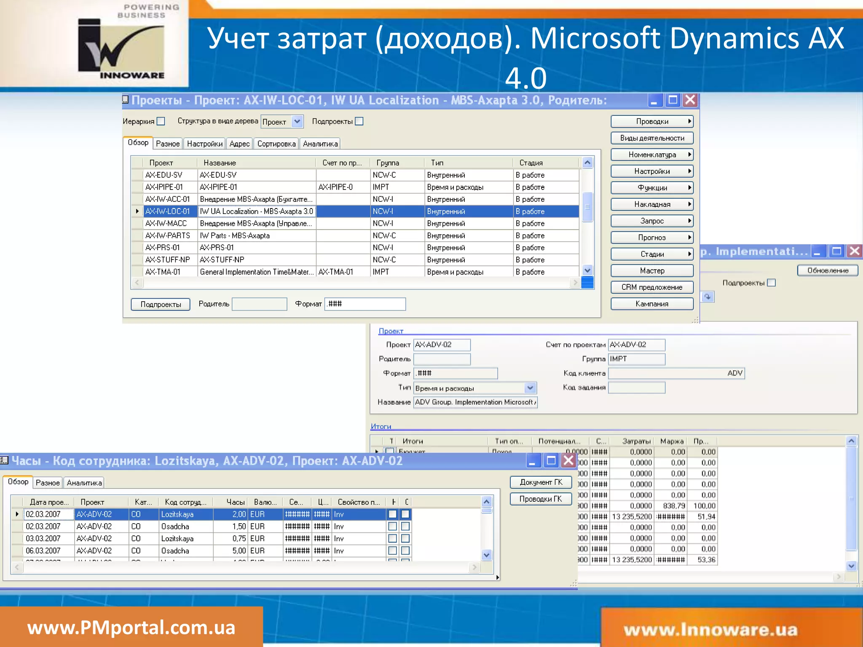
Task: Open Проводки ГК button
Action: pos(541,499)
